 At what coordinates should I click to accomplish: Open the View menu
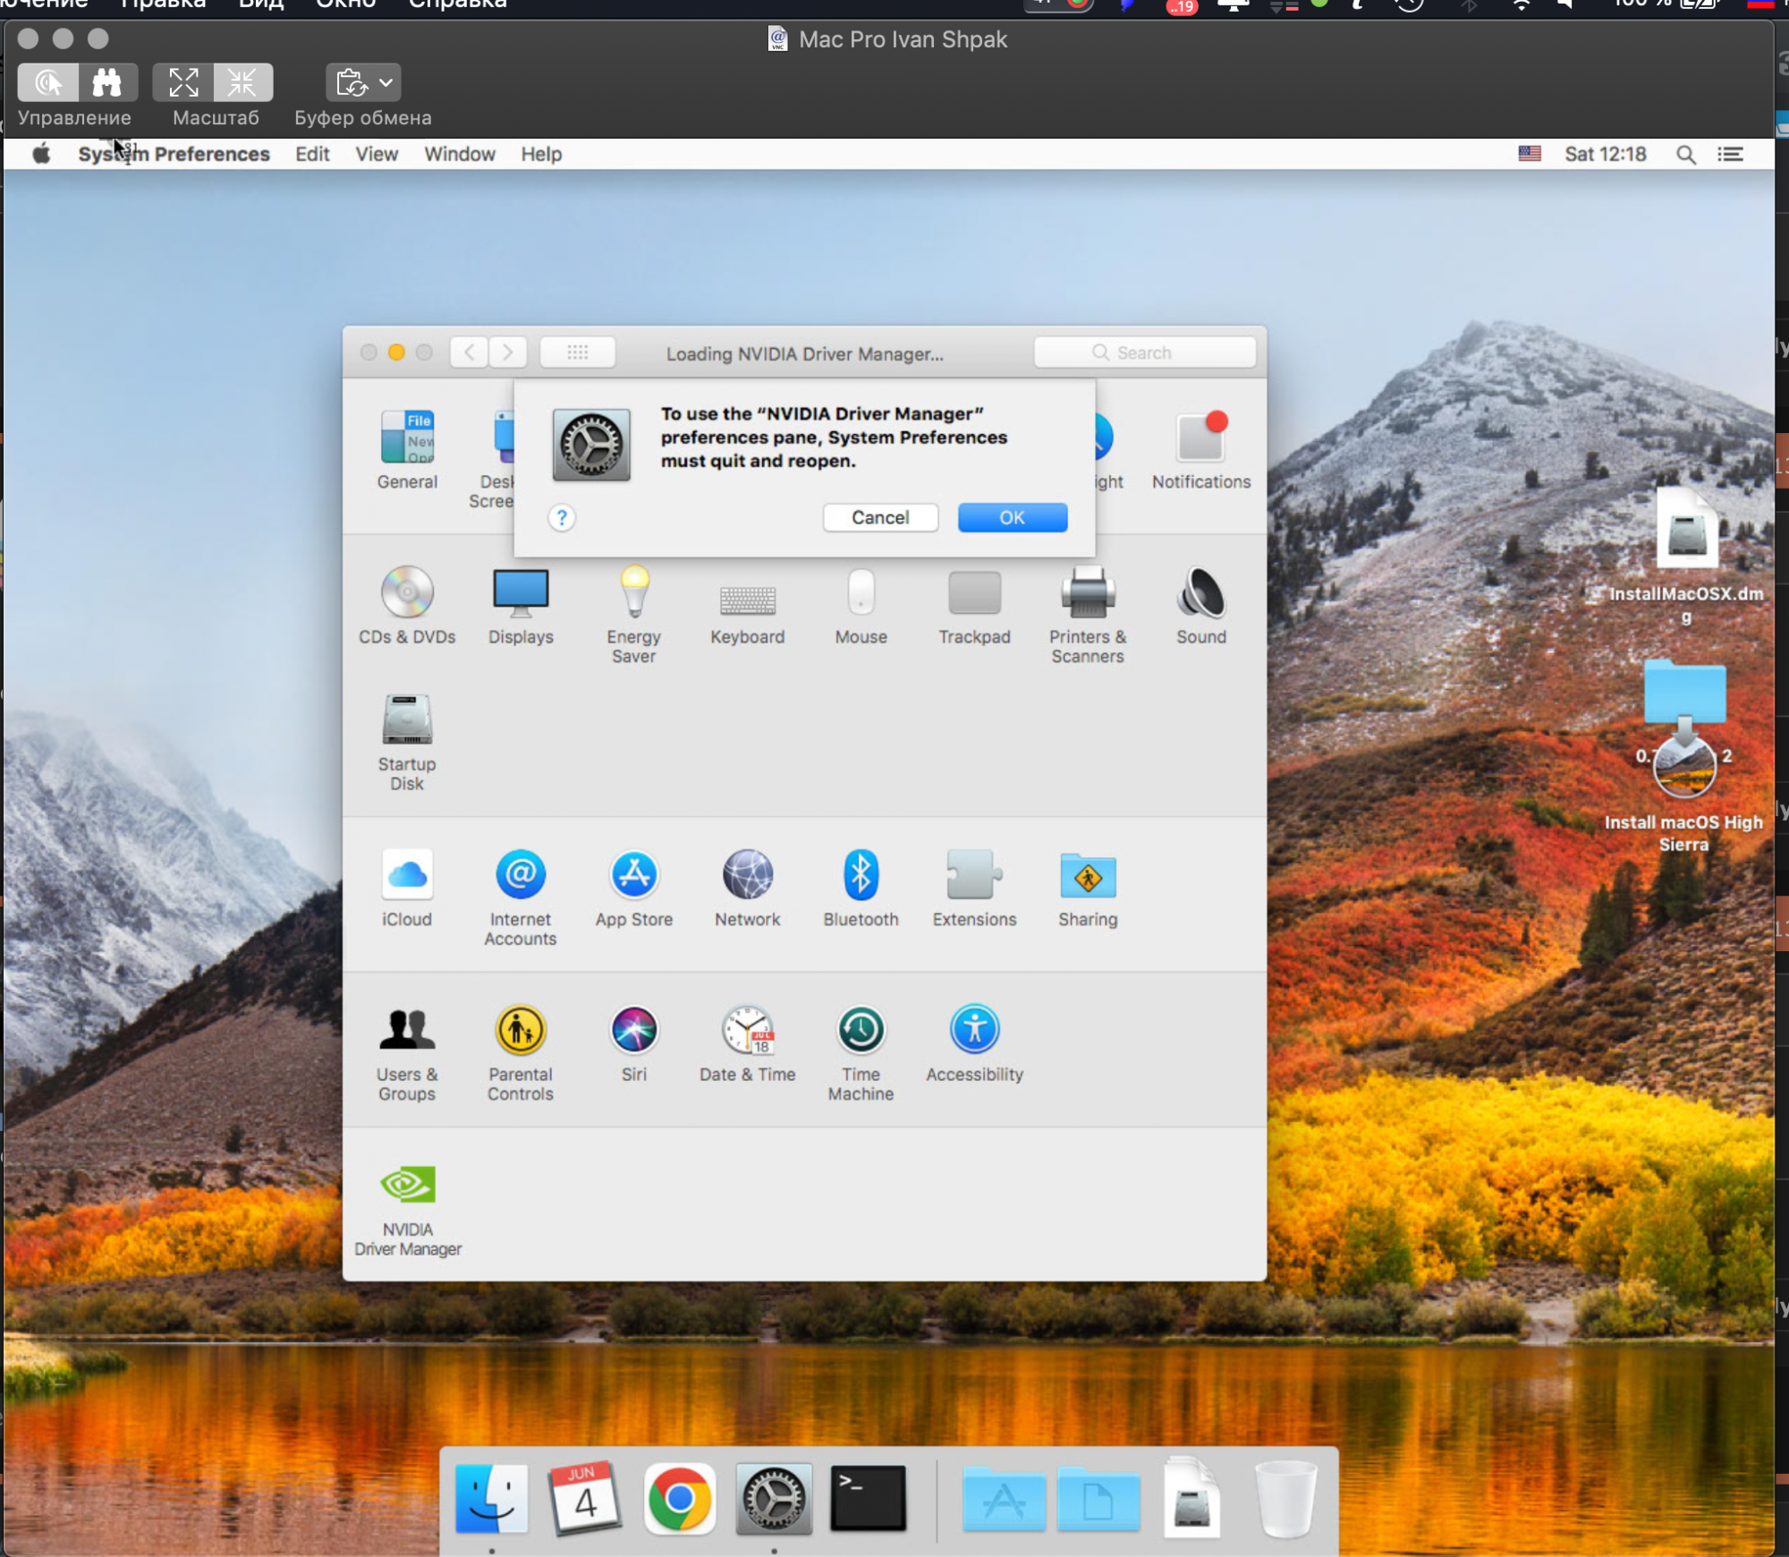(x=377, y=154)
